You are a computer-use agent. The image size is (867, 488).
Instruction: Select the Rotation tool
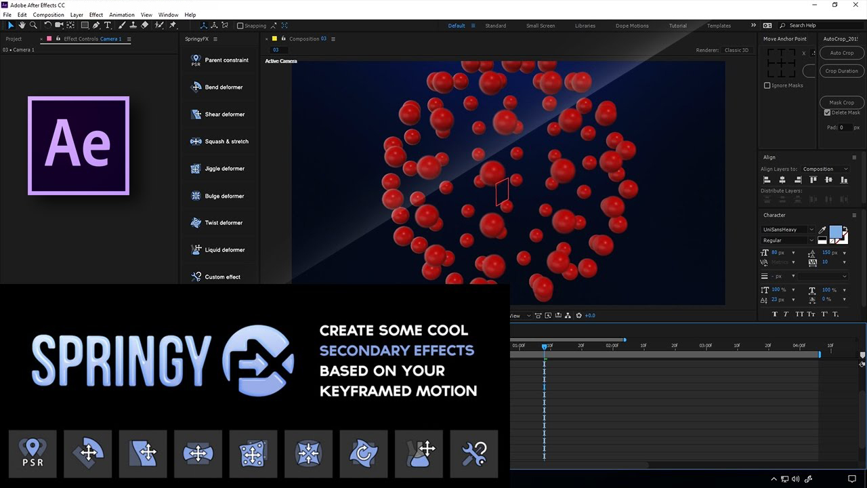point(48,25)
